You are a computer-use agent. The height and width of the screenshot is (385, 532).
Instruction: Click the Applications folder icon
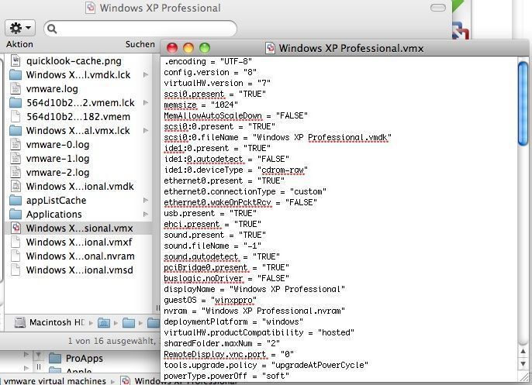(x=16, y=214)
